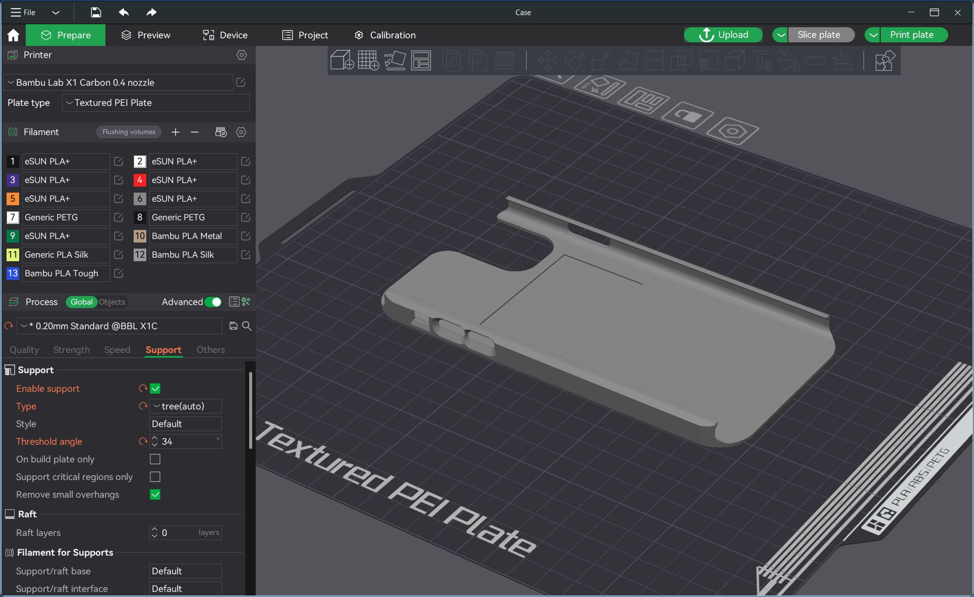Image resolution: width=974 pixels, height=597 pixels.
Task: Click the Redo arrow
Action: pyautogui.click(x=151, y=12)
